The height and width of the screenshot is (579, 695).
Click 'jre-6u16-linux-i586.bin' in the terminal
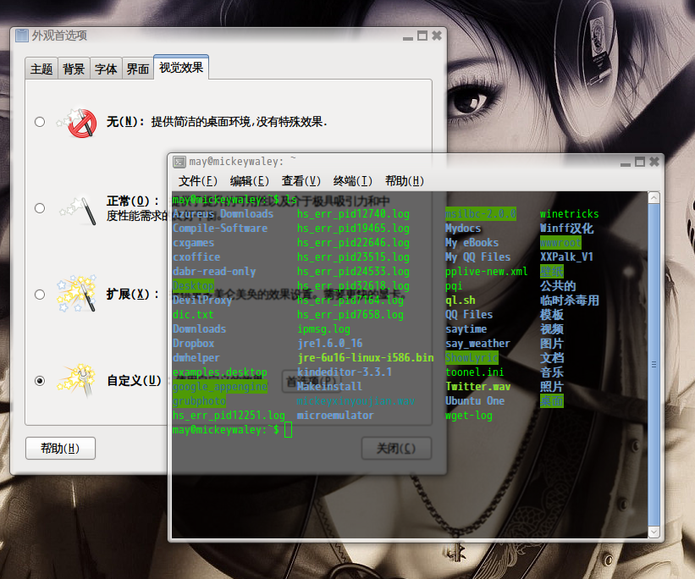point(366,358)
